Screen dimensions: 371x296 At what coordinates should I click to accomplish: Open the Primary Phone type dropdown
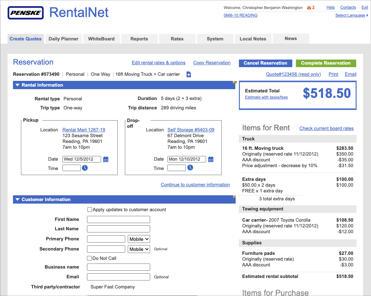coord(139,239)
